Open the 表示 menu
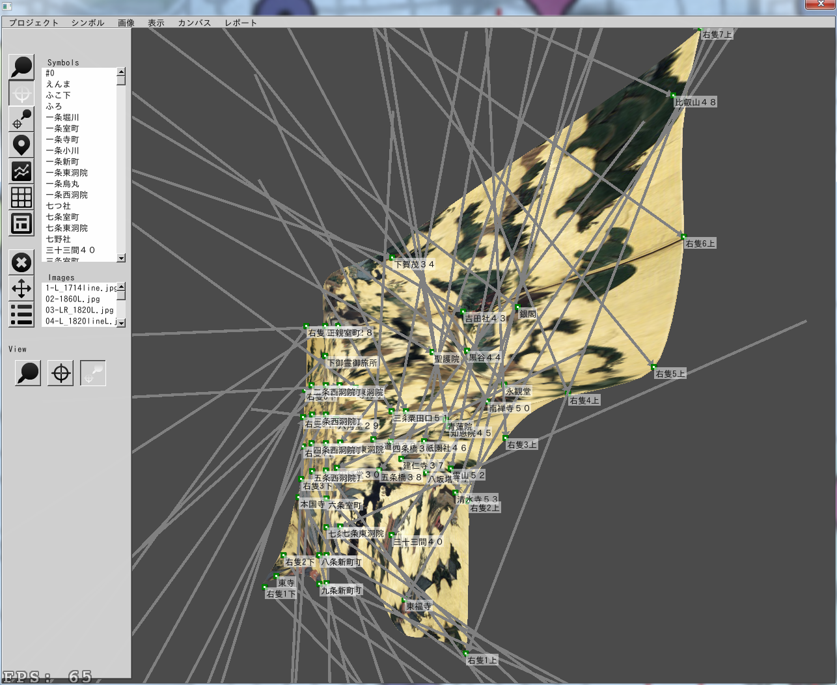 pos(156,23)
